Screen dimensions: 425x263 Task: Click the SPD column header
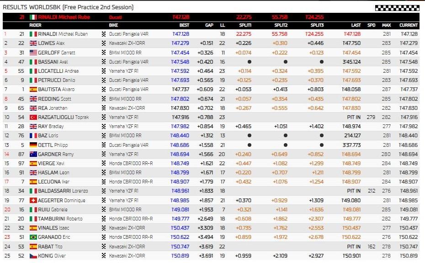pyautogui.click(x=372, y=25)
